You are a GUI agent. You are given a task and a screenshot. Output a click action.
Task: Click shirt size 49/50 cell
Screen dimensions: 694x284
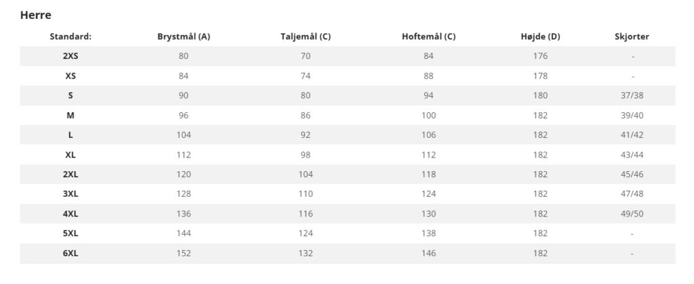(x=632, y=214)
